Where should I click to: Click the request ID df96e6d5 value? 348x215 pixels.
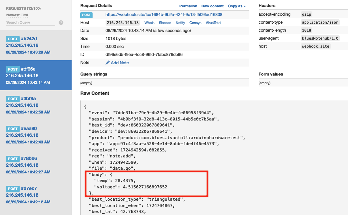[144, 55]
